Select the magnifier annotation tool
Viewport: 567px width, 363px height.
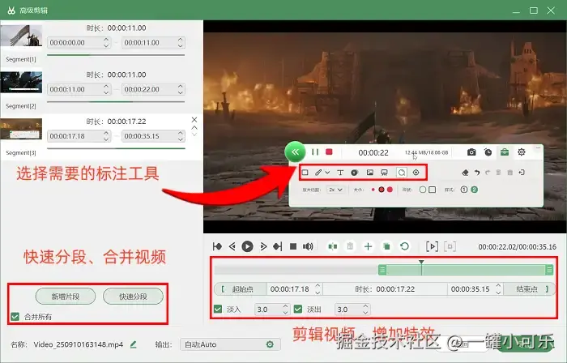pos(402,173)
